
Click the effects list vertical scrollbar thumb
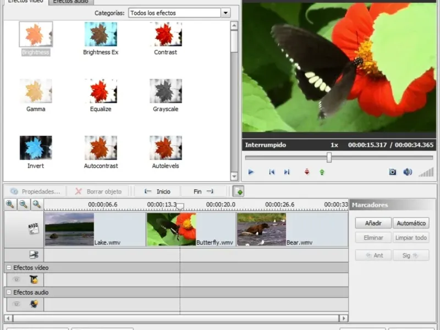234,42
